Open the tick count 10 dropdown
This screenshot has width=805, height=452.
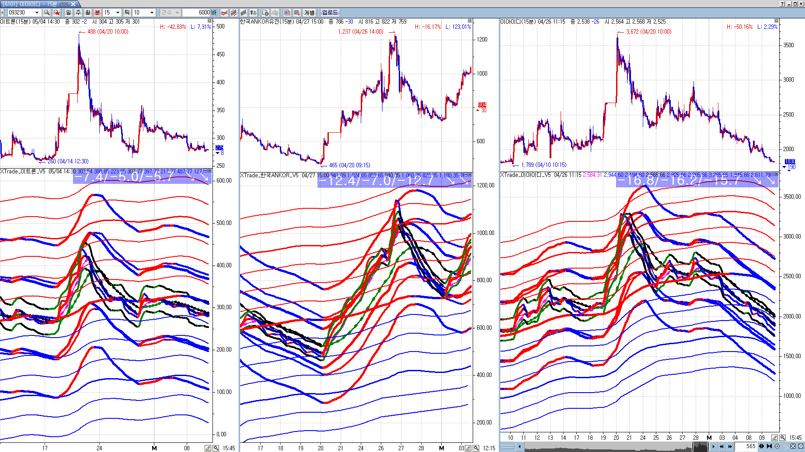click(x=152, y=13)
